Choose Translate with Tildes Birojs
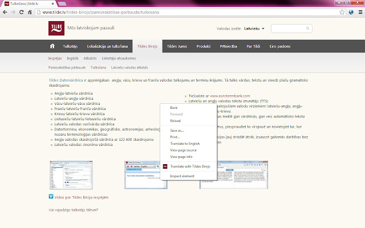Image resolution: width=365 pixels, height=228 pixels. [189, 166]
